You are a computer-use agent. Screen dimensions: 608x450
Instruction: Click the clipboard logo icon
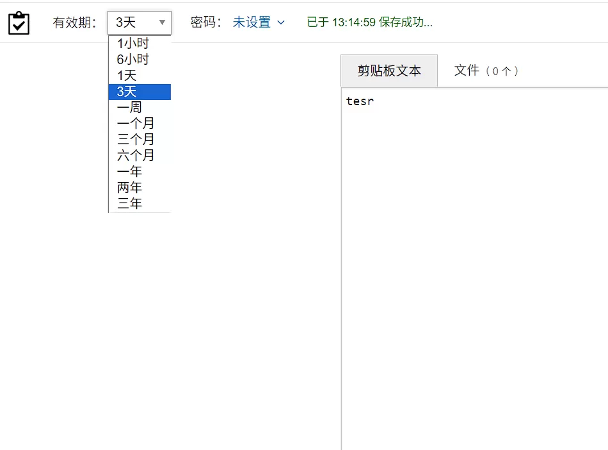(19, 22)
